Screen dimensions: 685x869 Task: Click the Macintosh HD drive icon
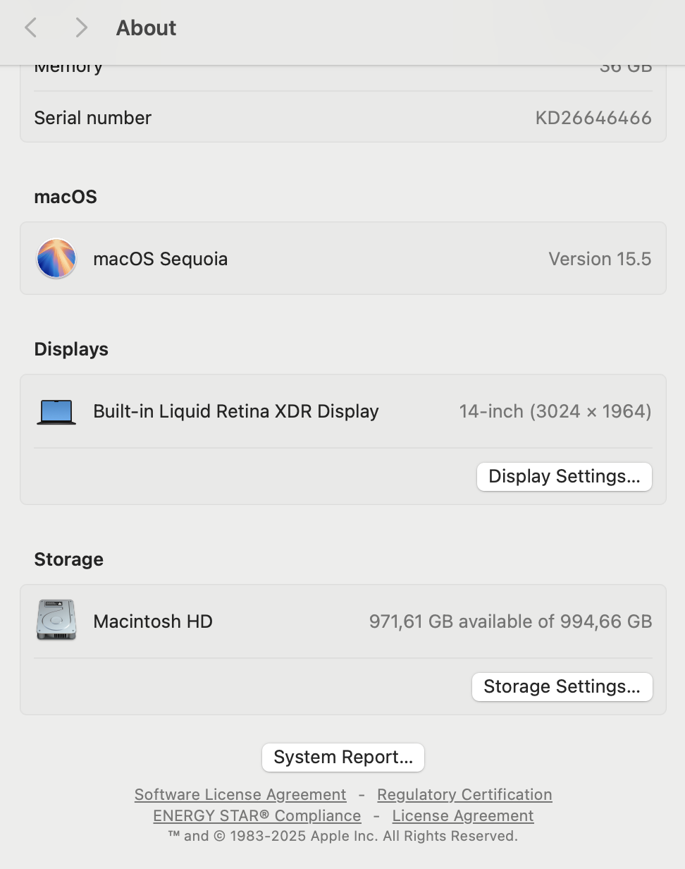click(x=56, y=620)
